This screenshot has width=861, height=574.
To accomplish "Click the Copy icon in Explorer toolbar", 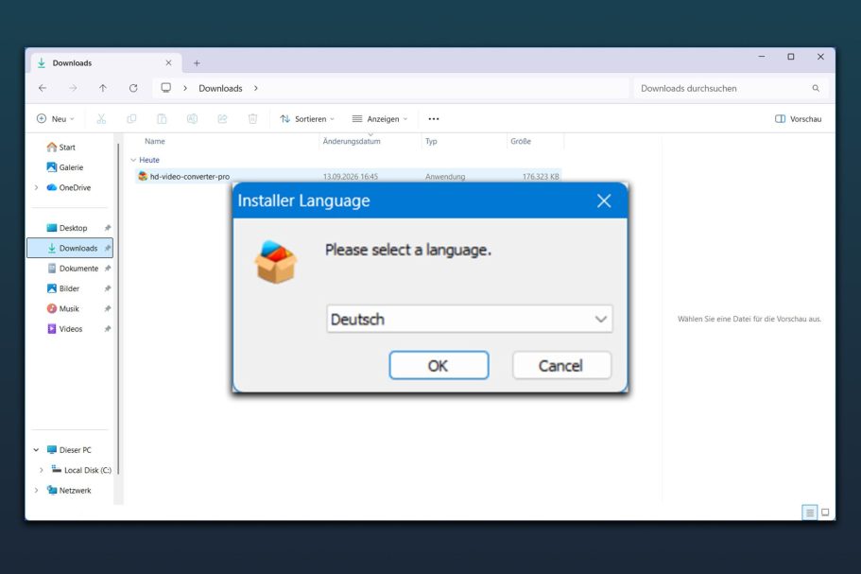I will 131,118.
